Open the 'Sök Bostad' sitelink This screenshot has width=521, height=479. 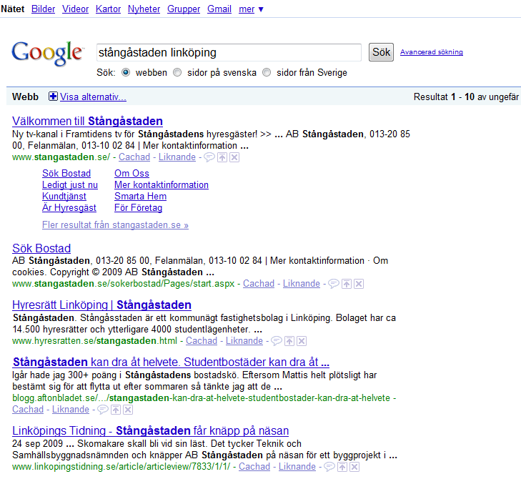point(66,174)
